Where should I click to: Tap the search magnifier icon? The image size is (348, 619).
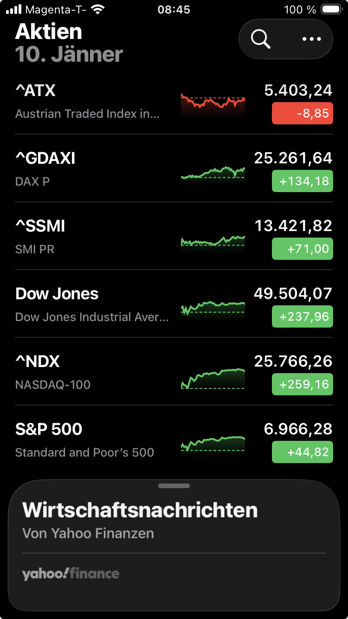point(261,39)
